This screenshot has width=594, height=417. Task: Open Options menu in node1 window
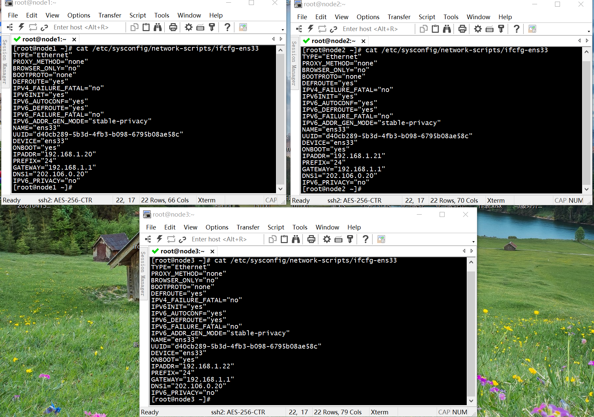point(79,15)
